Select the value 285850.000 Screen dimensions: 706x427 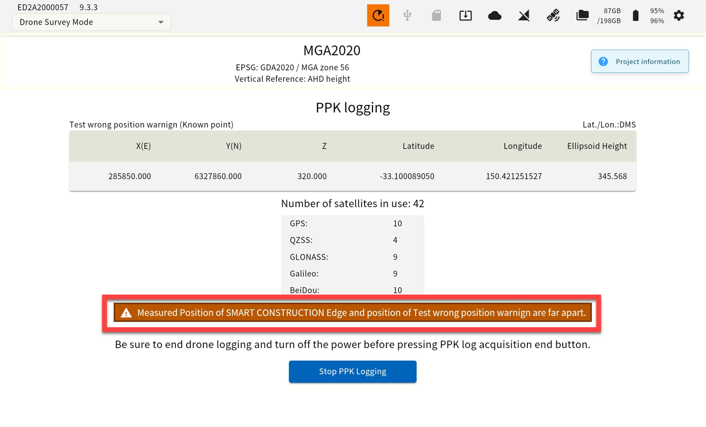coord(130,176)
